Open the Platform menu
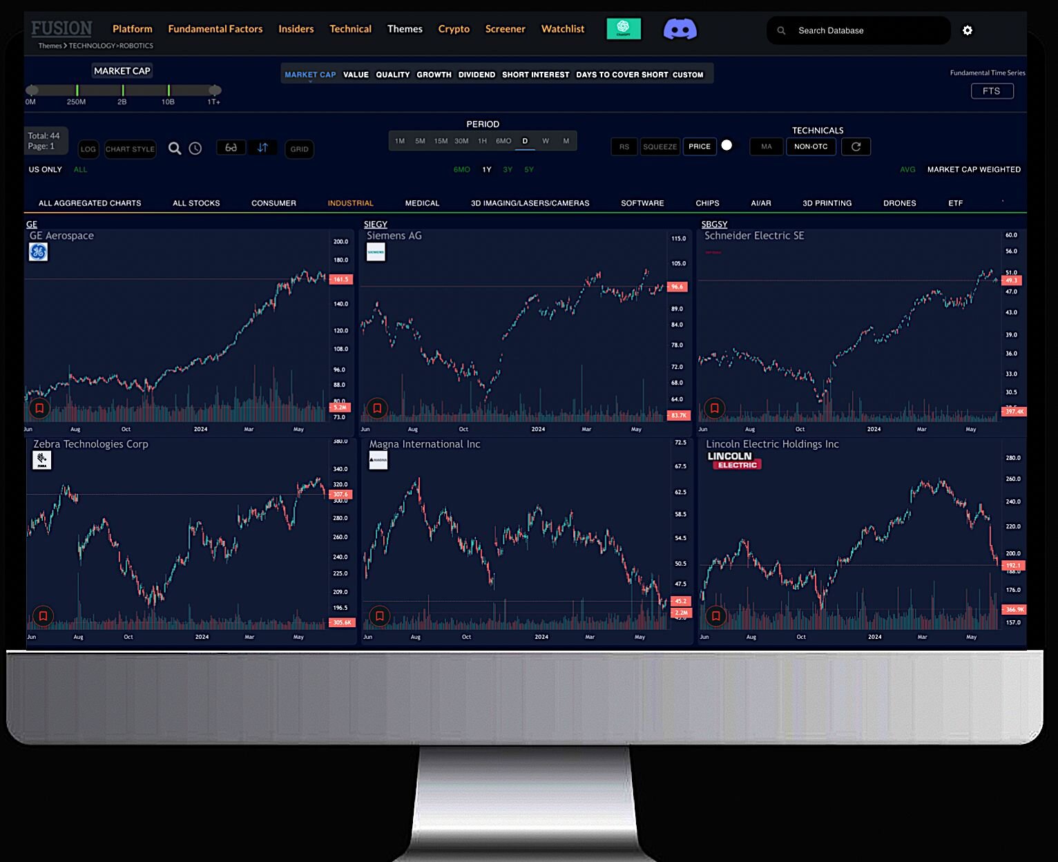 tap(133, 29)
